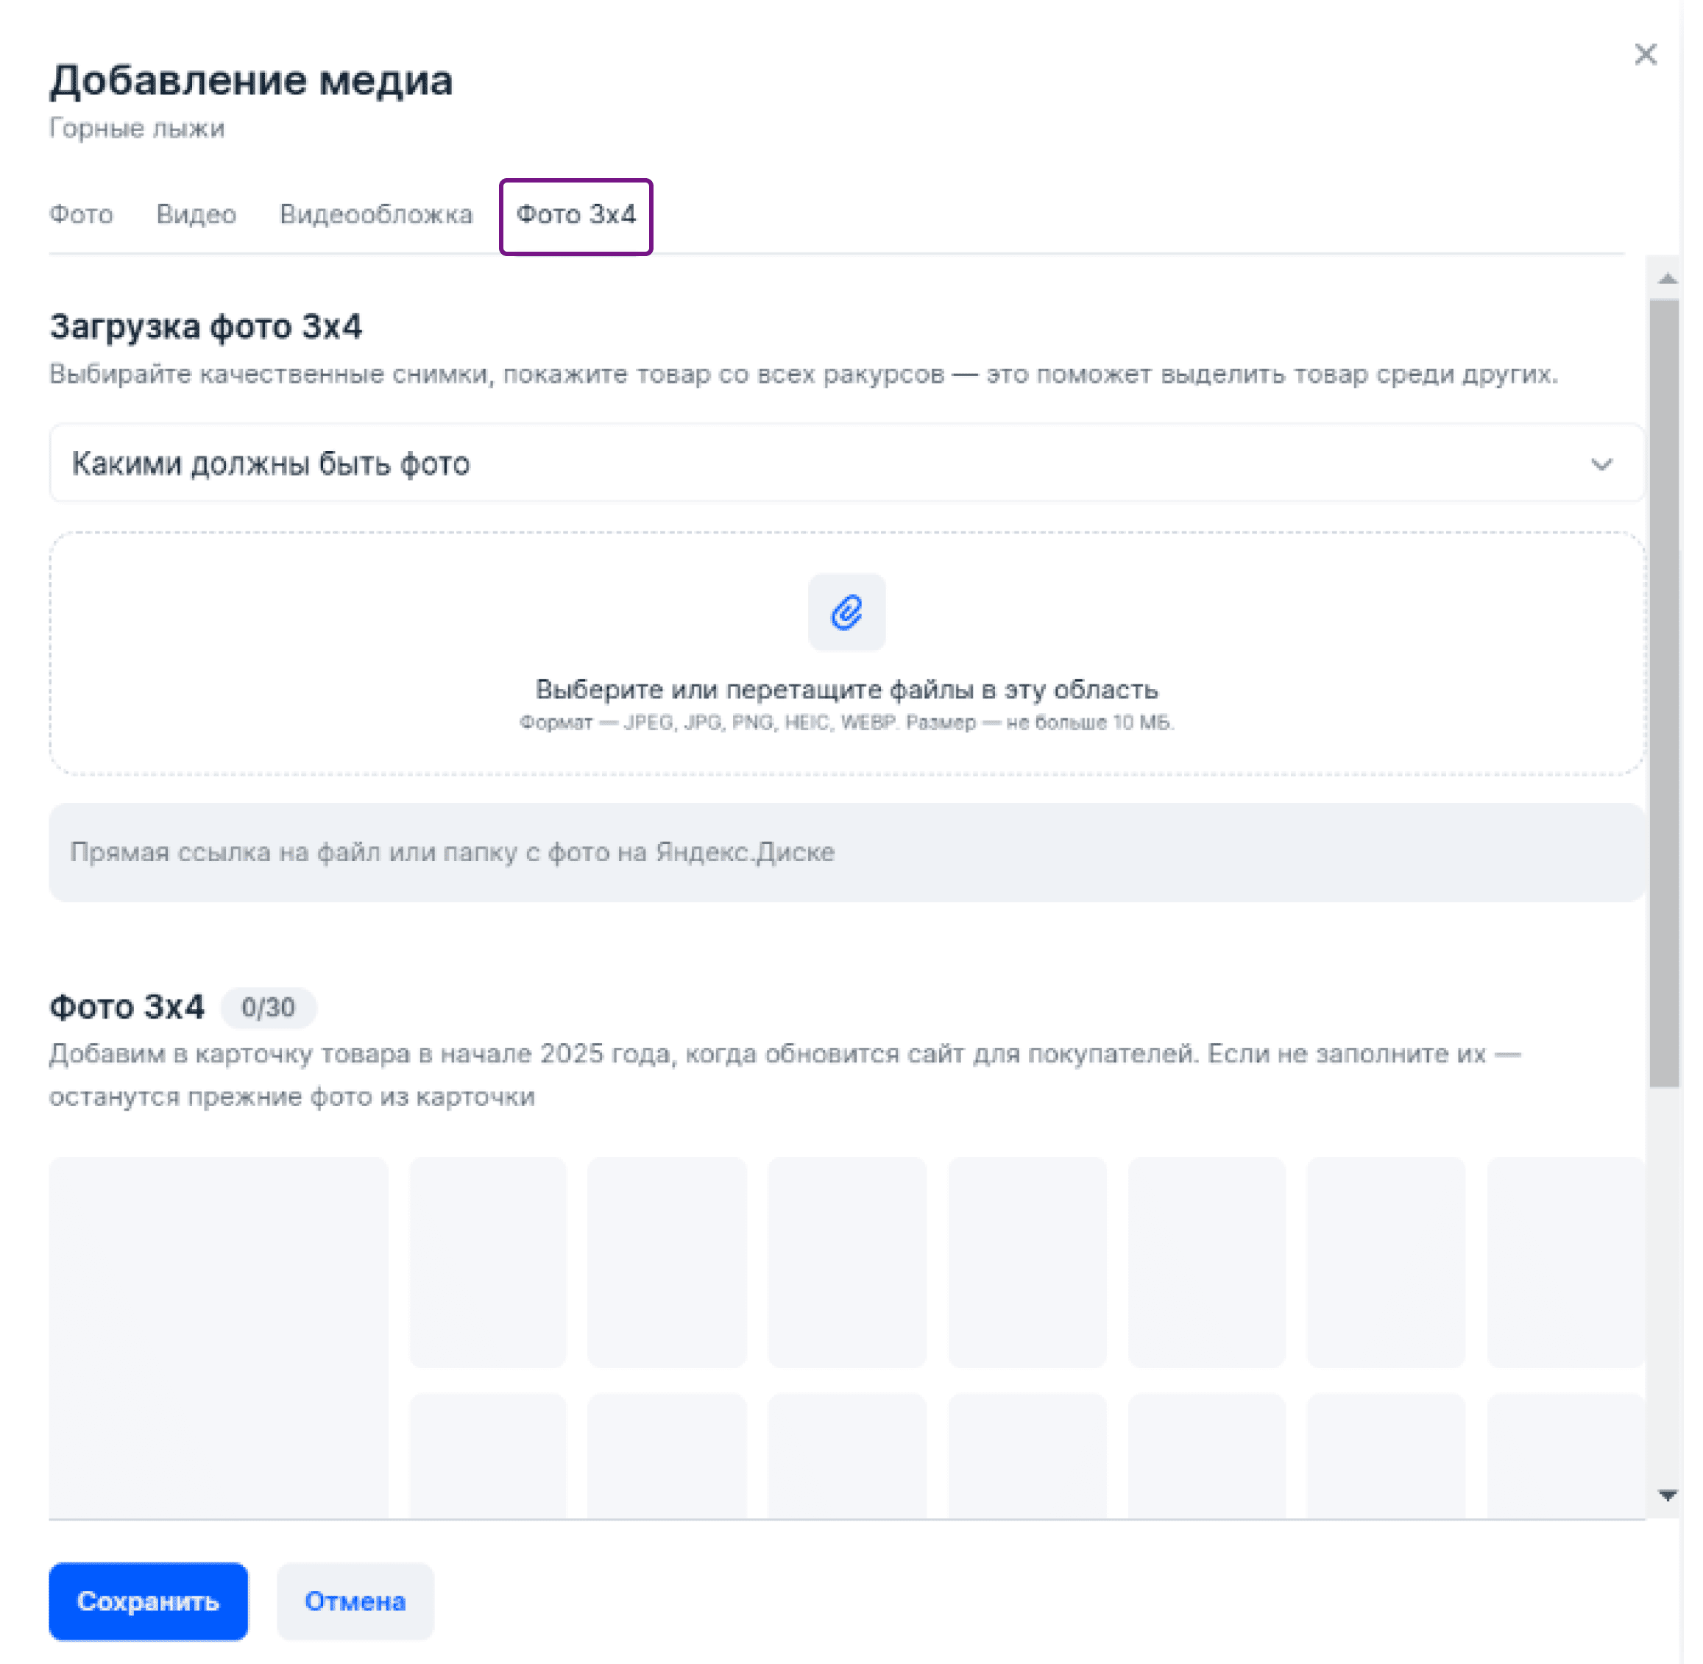This screenshot has width=1703, height=1664.
Task: Open the 'Какими должны быть фото' panel title
Action: coord(271,464)
